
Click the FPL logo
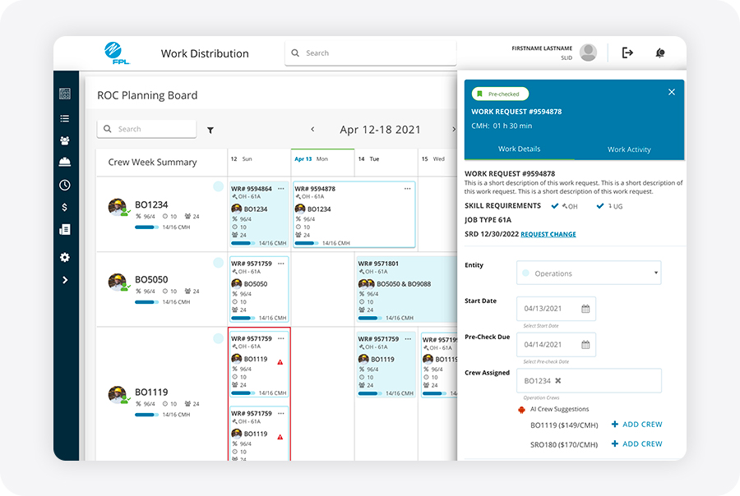coord(116,53)
